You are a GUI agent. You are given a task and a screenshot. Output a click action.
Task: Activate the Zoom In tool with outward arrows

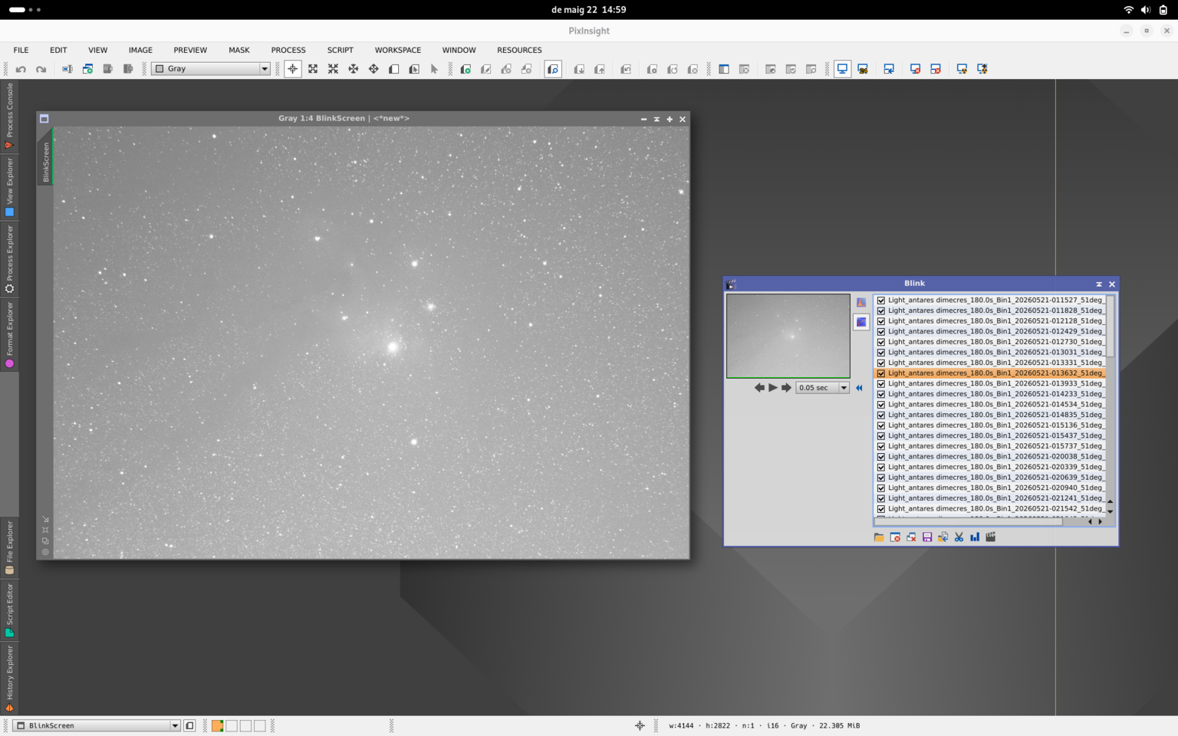313,69
